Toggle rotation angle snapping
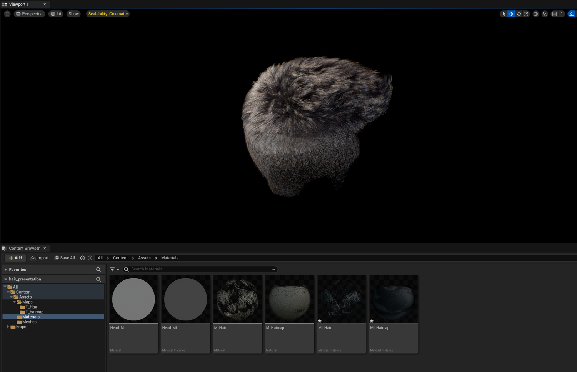This screenshot has height=372, width=577. click(x=572, y=14)
